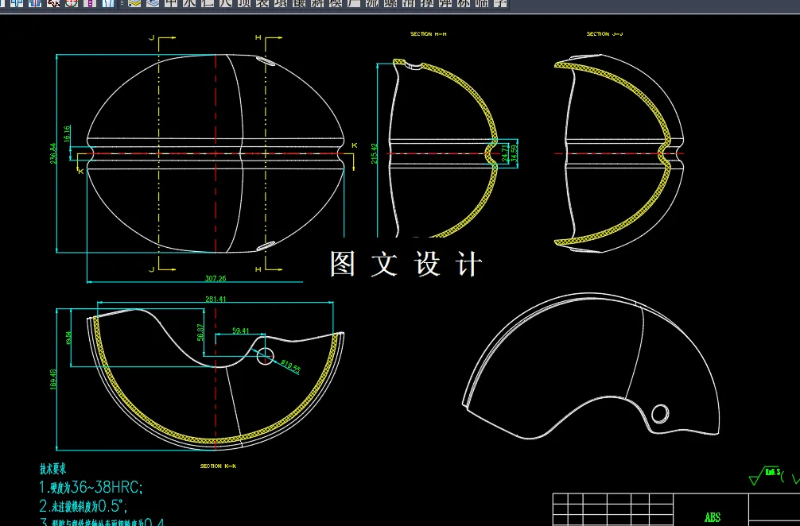
Task: Click the J section marker above the top view
Action: [152, 37]
